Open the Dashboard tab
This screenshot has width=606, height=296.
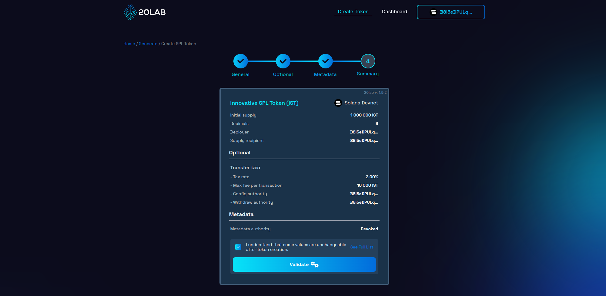pos(394,12)
